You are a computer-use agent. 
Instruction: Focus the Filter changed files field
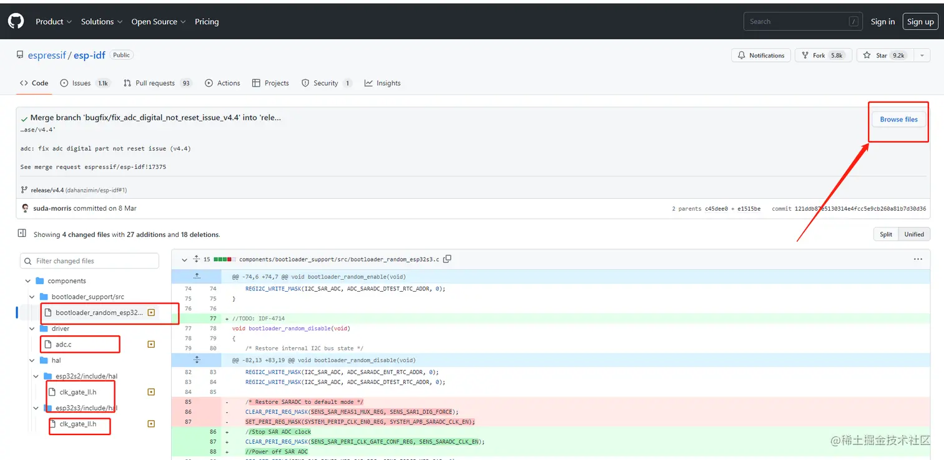point(89,261)
